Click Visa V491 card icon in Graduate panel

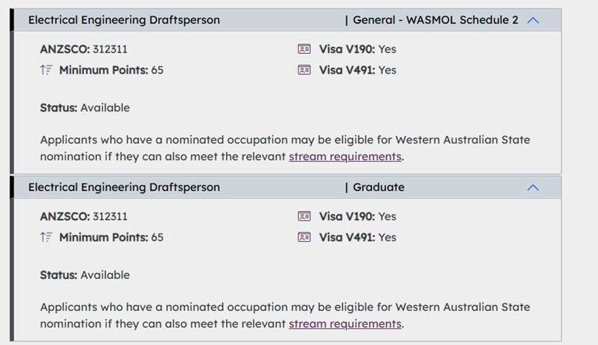pos(304,238)
